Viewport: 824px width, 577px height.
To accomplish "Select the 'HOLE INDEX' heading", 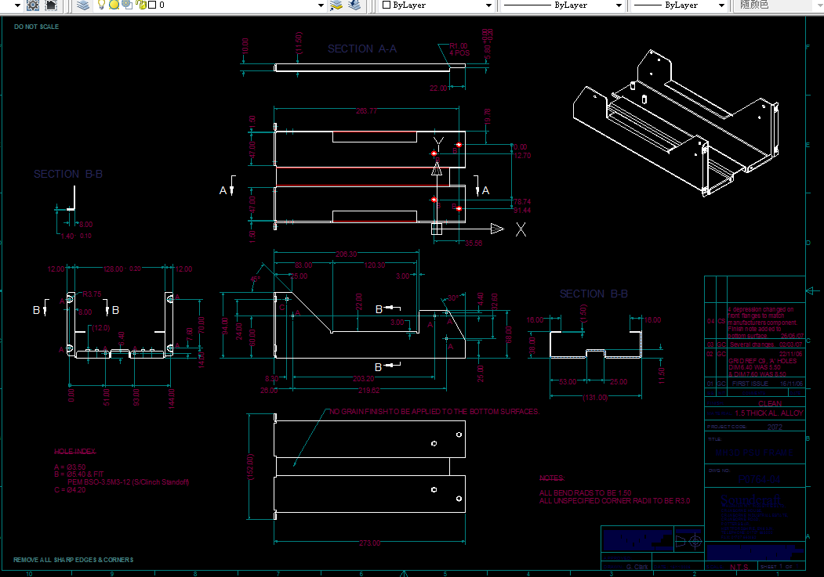I will [75, 451].
